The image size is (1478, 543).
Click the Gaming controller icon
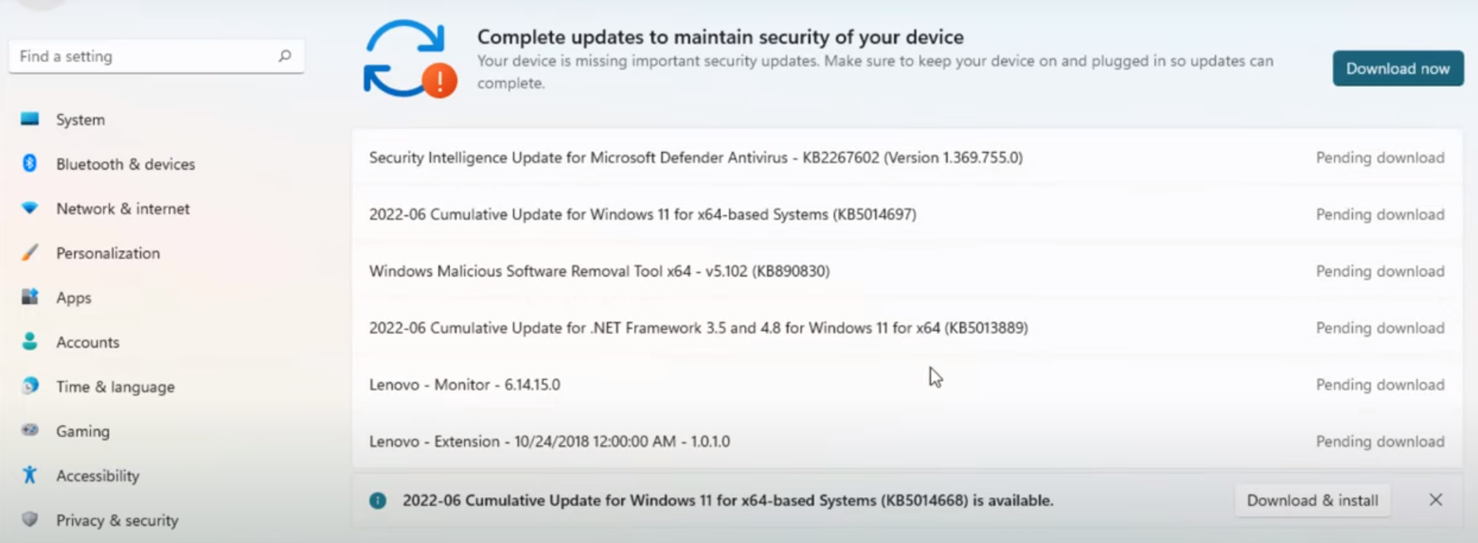tap(30, 430)
